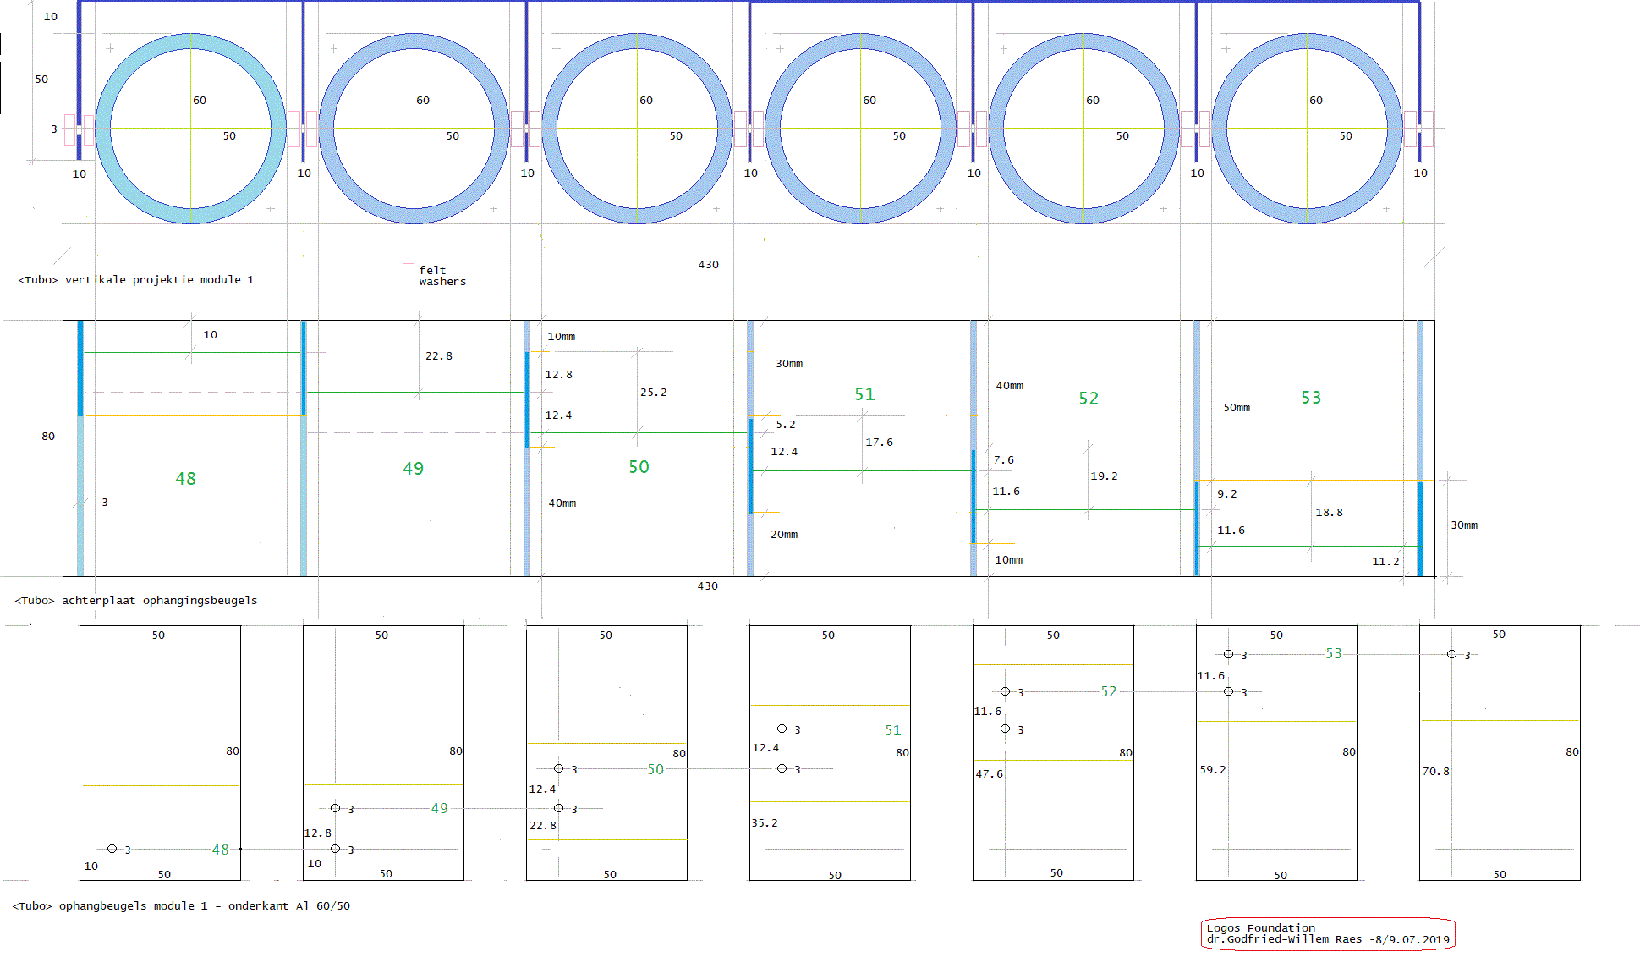1640x968 pixels.
Task: Click the 11.2 dimension near bottom right
Action: (1385, 562)
